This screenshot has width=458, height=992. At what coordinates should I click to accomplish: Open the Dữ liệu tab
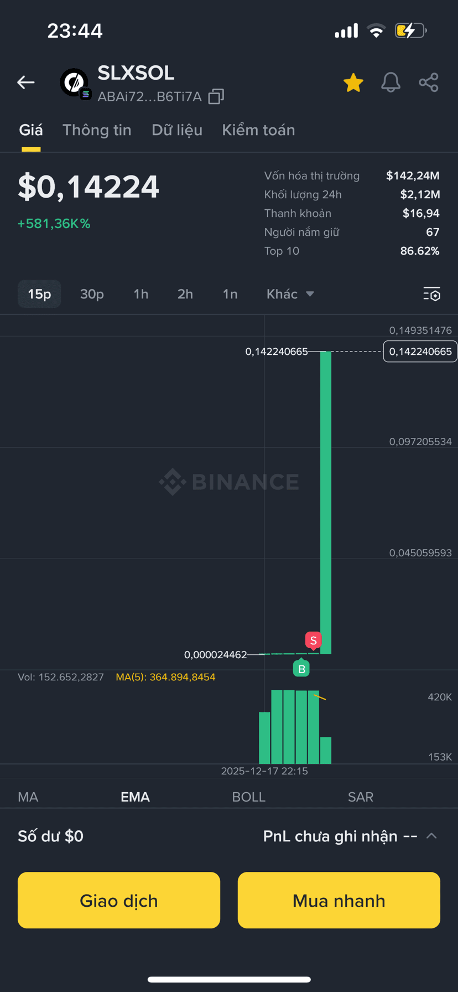tap(177, 130)
